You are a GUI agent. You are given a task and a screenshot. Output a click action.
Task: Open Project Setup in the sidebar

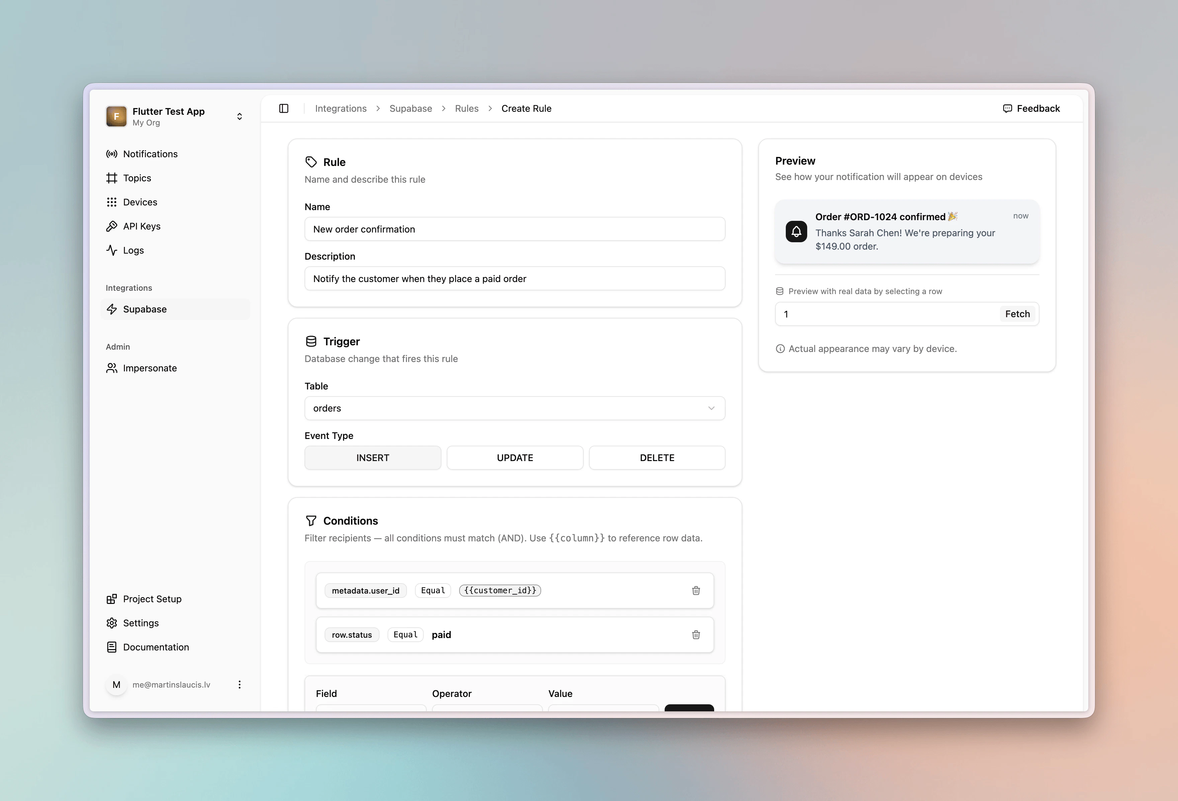(x=175, y=599)
